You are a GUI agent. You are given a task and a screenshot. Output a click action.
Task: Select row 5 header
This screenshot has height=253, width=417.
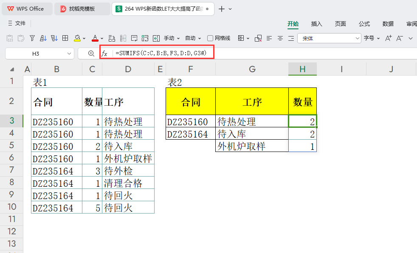click(11, 145)
